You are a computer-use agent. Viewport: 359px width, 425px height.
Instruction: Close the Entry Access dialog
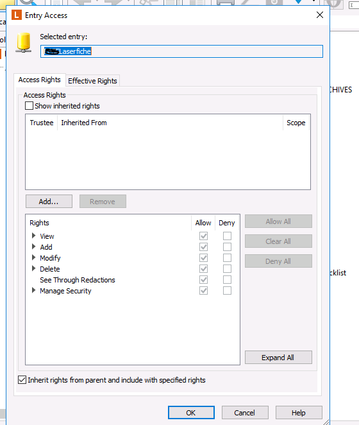tap(320, 15)
